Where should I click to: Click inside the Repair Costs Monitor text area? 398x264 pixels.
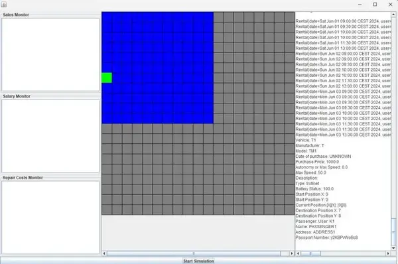click(x=50, y=218)
